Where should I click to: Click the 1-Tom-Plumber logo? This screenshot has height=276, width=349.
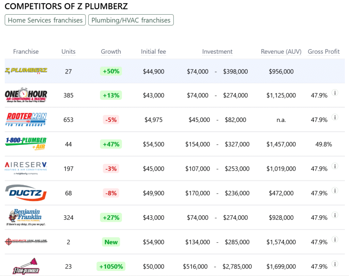click(x=26, y=266)
